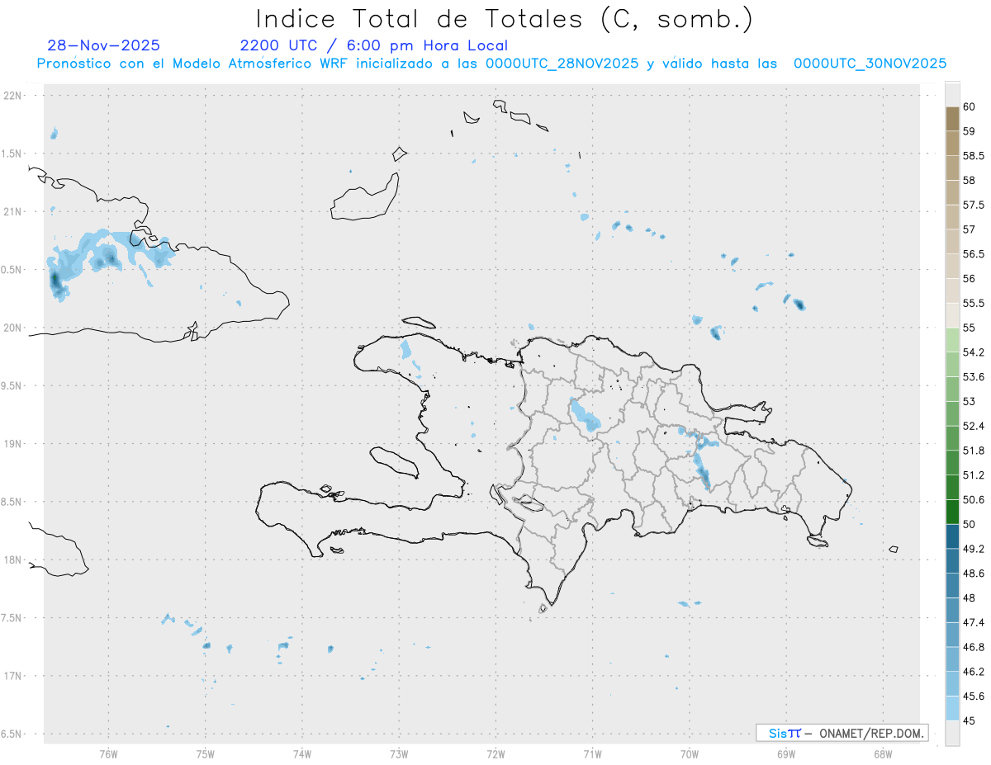Viewport: 991px width, 765px height.
Task: Click the longitude axis label '68W'
Action: tap(883, 754)
